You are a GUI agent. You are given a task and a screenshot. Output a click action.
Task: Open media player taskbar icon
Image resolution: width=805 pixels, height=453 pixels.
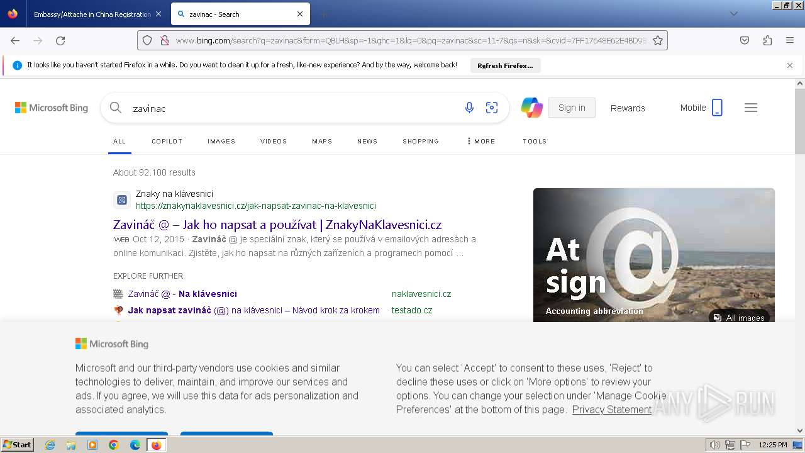92,445
